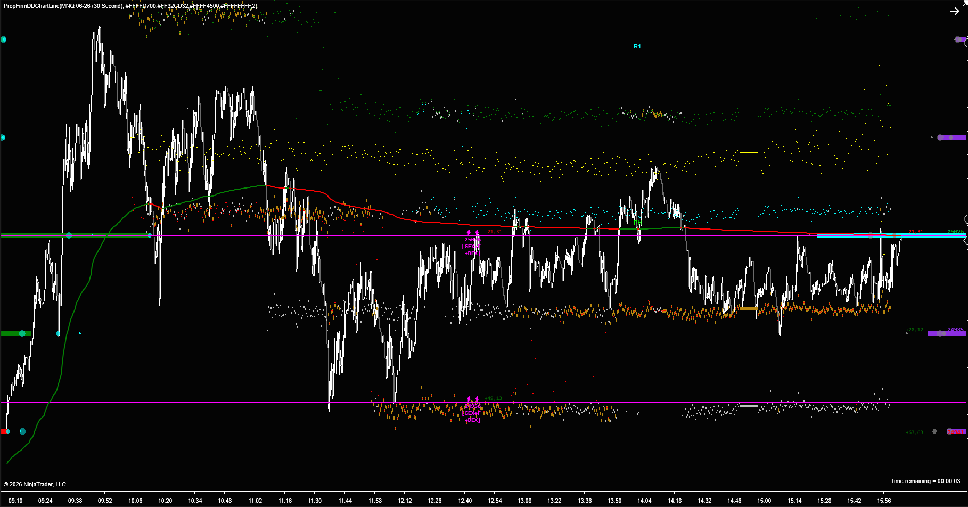This screenshot has height=507, width=968.
Task: Click the short yellow legend segment
Action: 749,153
